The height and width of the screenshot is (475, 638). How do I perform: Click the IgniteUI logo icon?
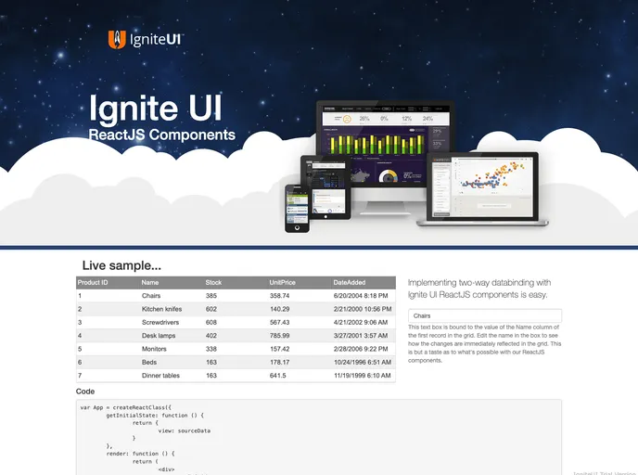click(117, 40)
